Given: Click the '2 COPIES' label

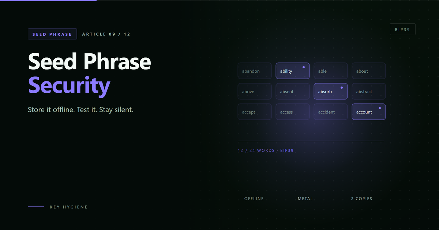Looking at the screenshot, I should pos(361,199).
